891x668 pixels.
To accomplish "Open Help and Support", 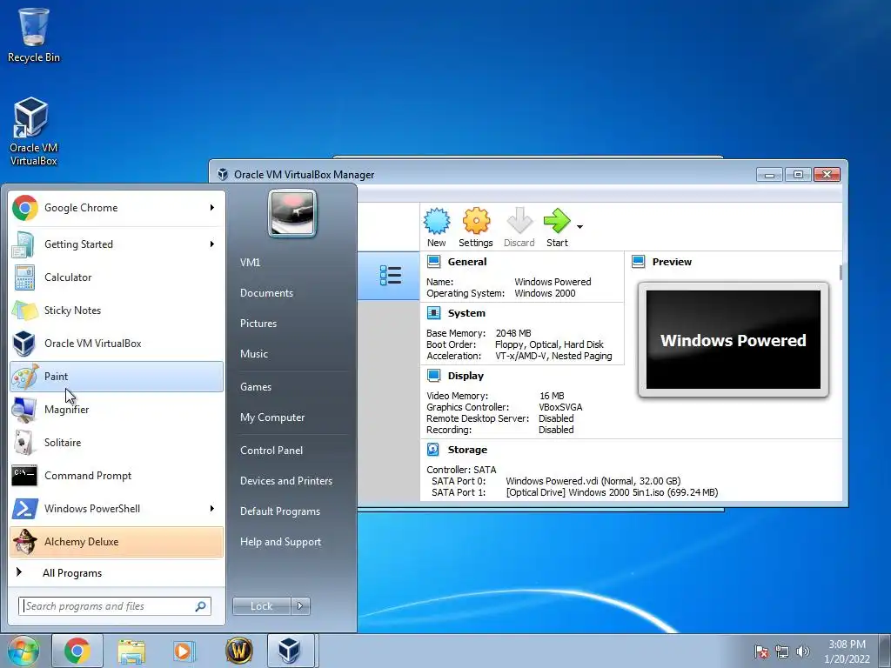I will coord(280,542).
